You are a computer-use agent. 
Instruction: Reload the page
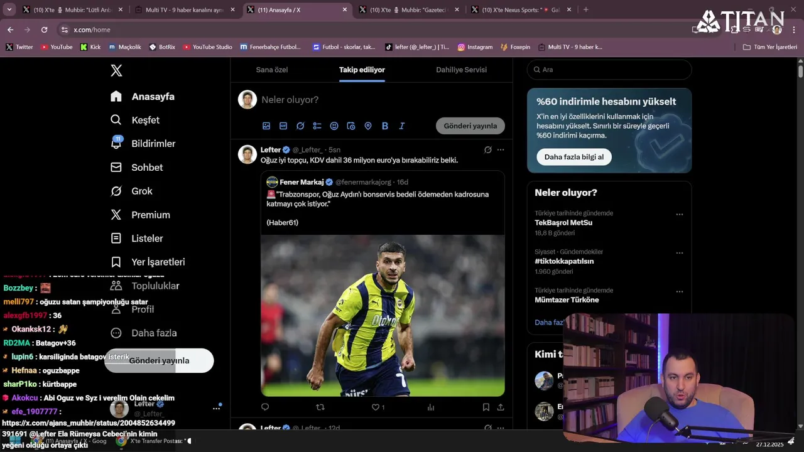click(44, 30)
